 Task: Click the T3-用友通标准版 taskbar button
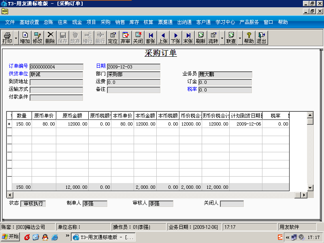pyautogui.click(x=103, y=237)
